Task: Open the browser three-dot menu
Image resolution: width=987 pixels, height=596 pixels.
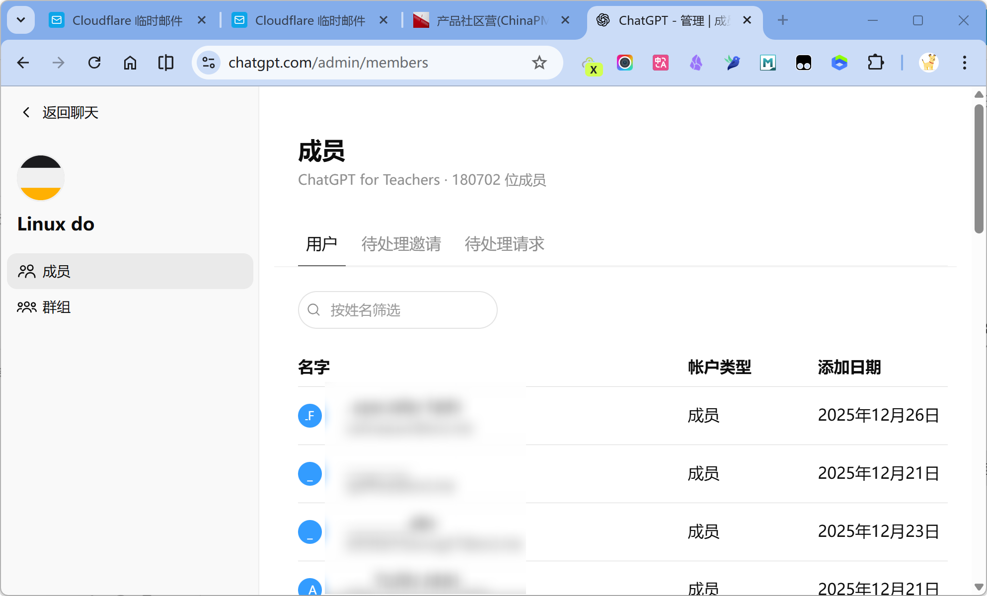Action: [x=964, y=63]
